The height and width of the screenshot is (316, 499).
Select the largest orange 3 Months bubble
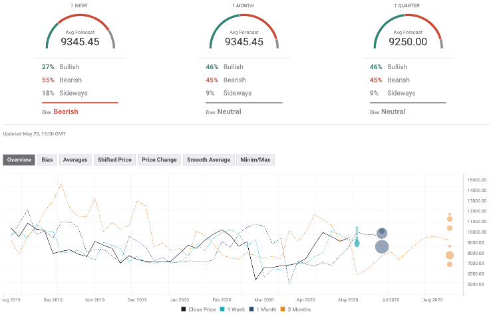[450, 256]
